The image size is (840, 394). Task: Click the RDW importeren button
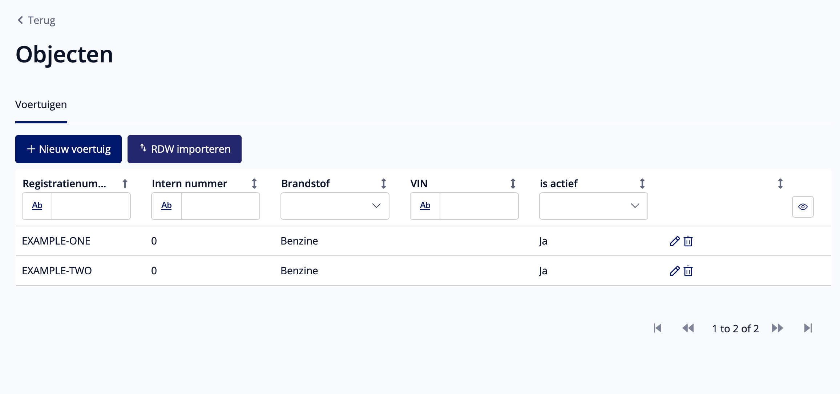click(185, 149)
